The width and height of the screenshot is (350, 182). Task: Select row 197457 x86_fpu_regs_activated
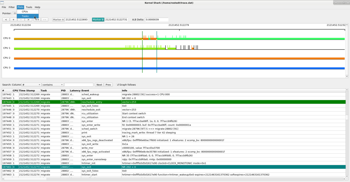click(x=174, y=152)
